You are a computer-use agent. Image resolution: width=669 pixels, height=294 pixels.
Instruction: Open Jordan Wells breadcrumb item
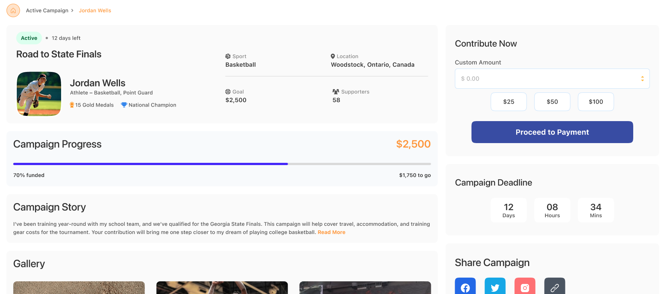click(95, 10)
